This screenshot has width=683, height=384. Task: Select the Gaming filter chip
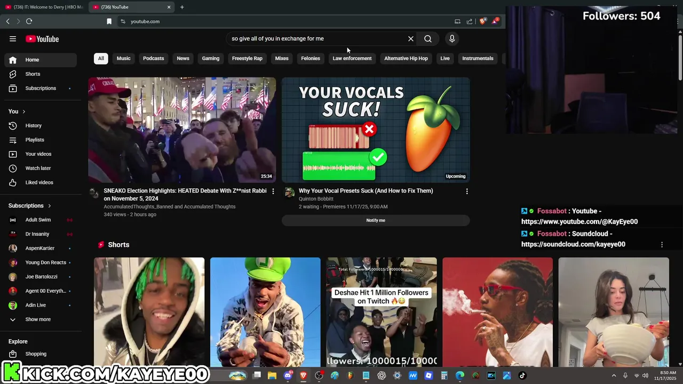211,58
